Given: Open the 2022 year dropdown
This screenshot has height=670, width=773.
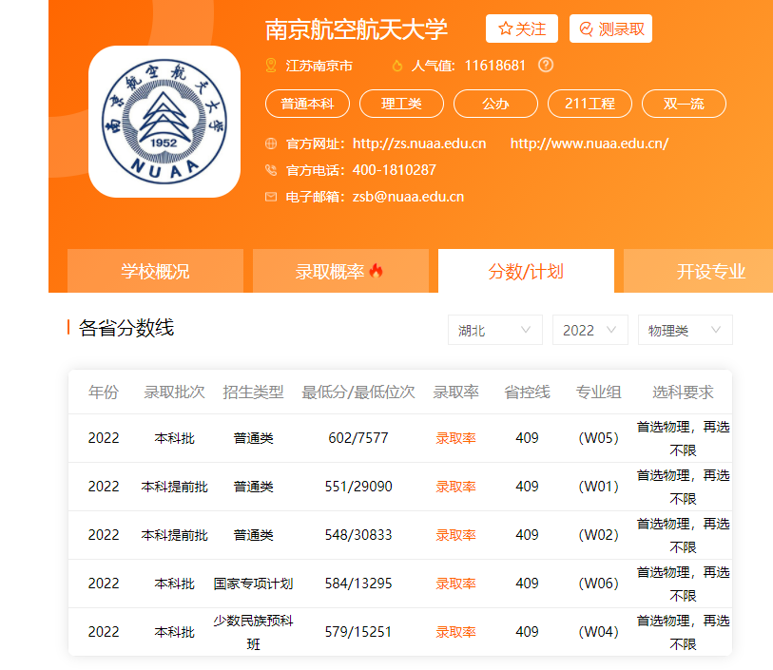Looking at the screenshot, I should 590,330.
